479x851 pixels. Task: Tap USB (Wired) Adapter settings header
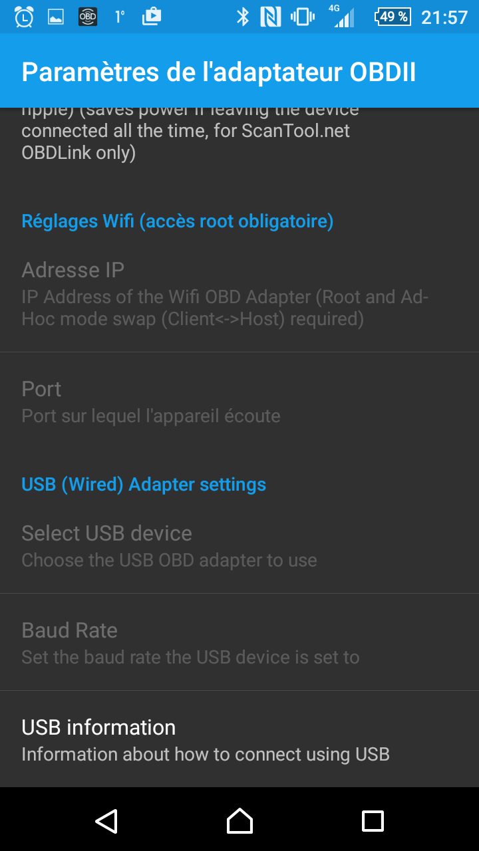tap(144, 485)
